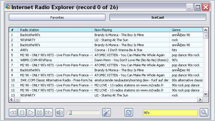Screen dimensions: 215x121
Task: Click row 12 genre '90s rock pop dance'
Action: (186, 90)
